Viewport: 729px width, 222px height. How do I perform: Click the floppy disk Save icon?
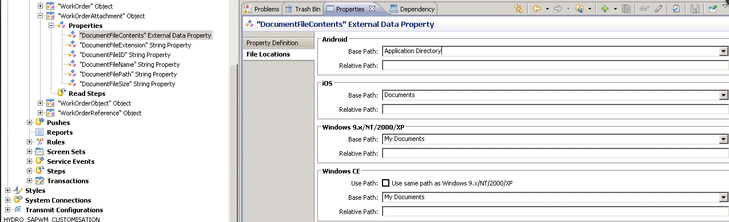(x=695, y=9)
